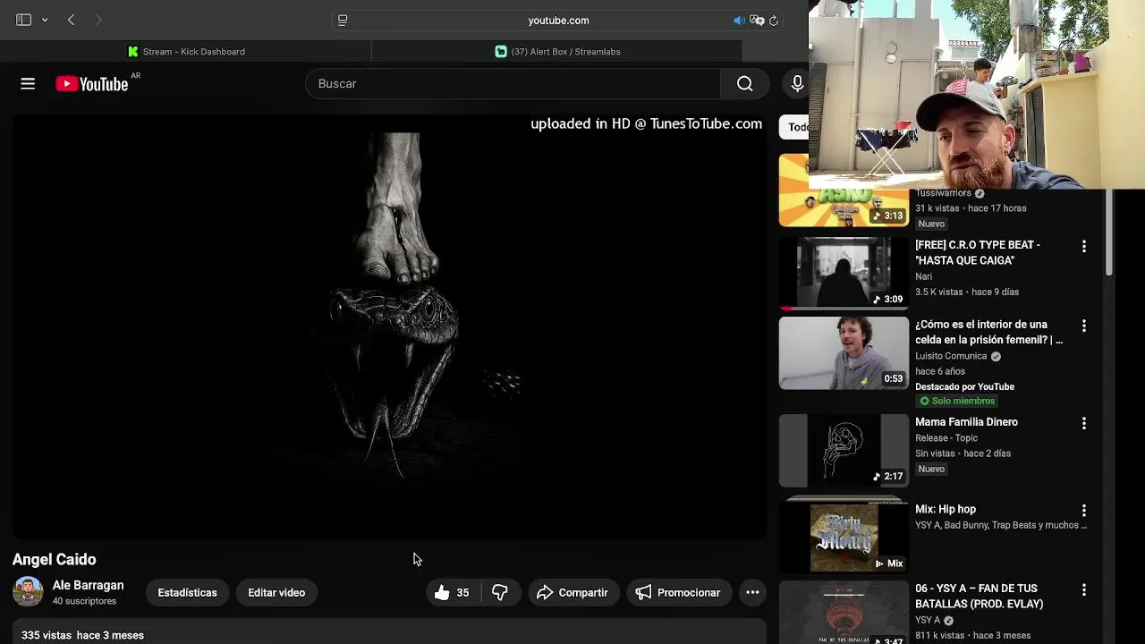
Task: Click the '40 suscriptores' text
Action: tap(84, 601)
